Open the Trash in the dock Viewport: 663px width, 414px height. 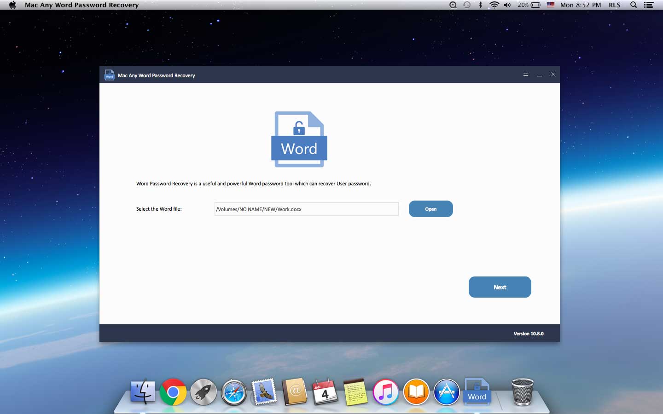click(x=523, y=392)
